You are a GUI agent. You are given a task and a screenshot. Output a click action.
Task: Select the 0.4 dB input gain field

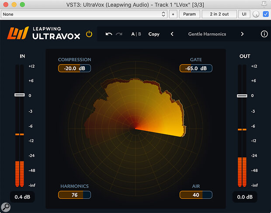[x=22, y=197]
